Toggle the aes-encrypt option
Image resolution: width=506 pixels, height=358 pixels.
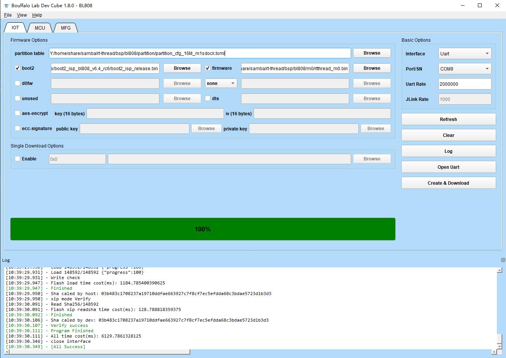pyautogui.click(x=17, y=113)
